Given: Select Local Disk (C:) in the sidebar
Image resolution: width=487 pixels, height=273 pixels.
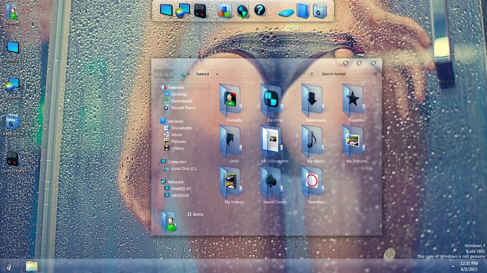Looking at the screenshot, I should pyautogui.click(x=184, y=168).
